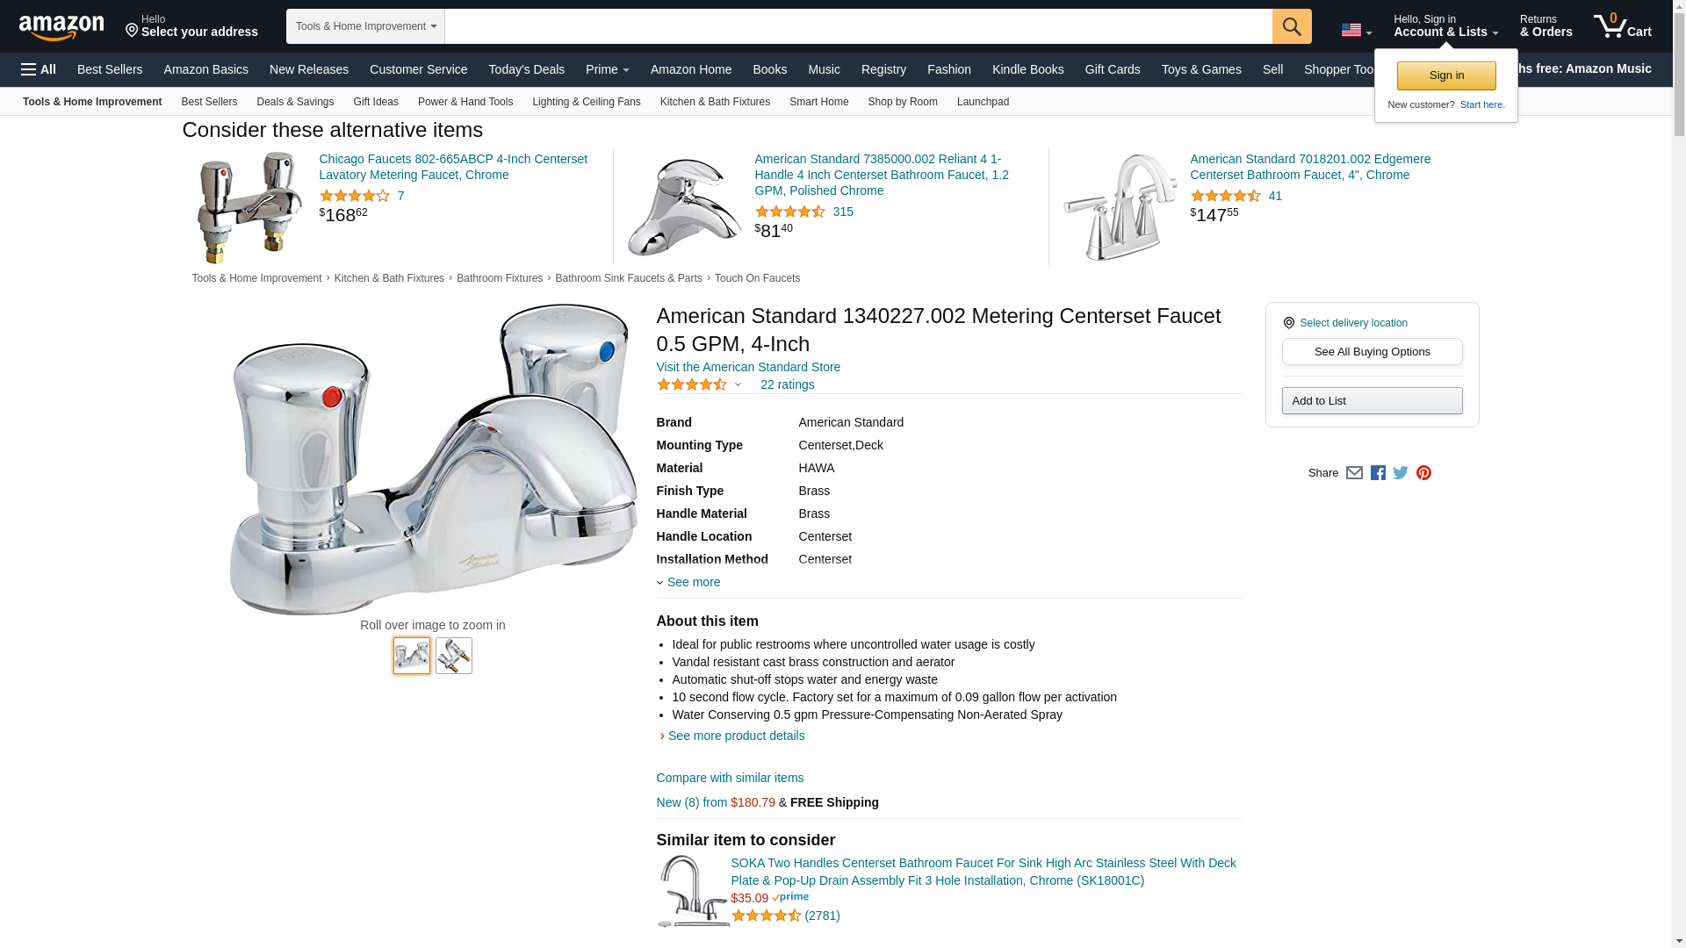This screenshot has height=948, width=1686.
Task: Share product via email icon
Action: point(1354,473)
